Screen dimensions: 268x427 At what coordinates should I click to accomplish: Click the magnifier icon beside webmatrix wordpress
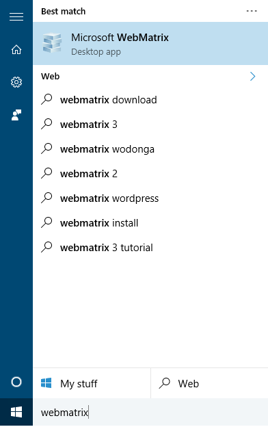coord(46,198)
